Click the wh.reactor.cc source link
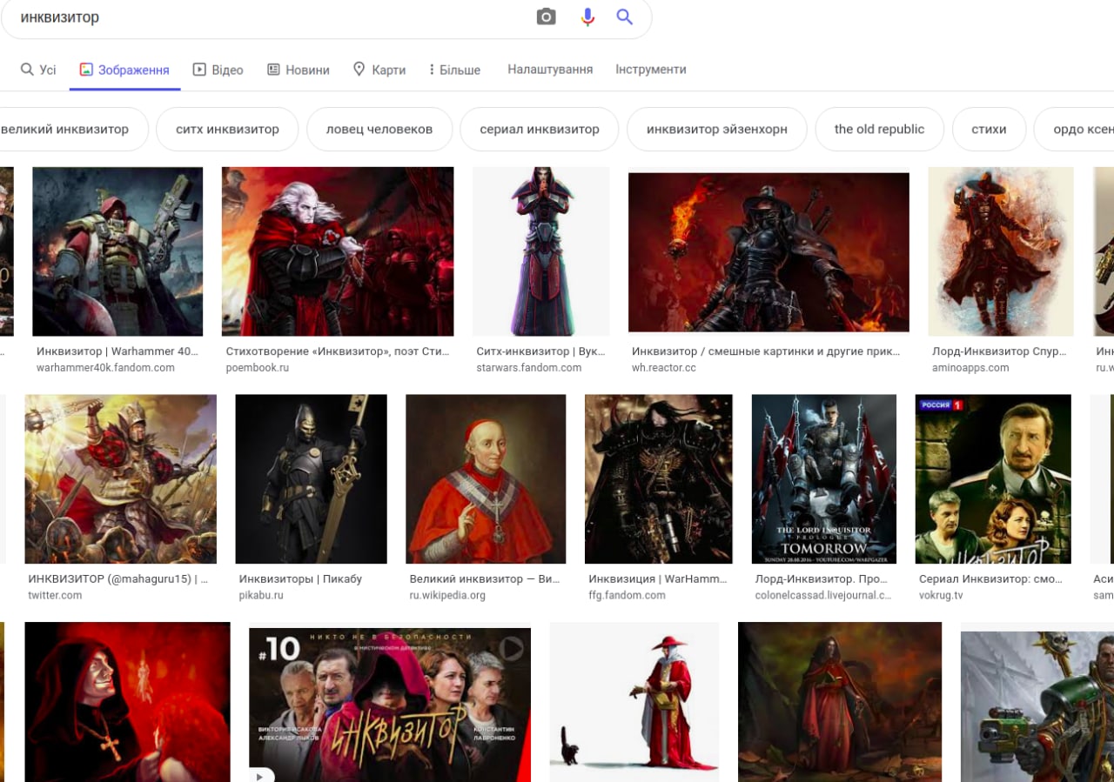Viewport: 1114px width, 782px height. [664, 368]
